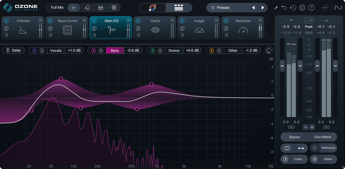The height and width of the screenshot is (169, 345).
Task: Click the I/O meter options button
Action: click(309, 20)
